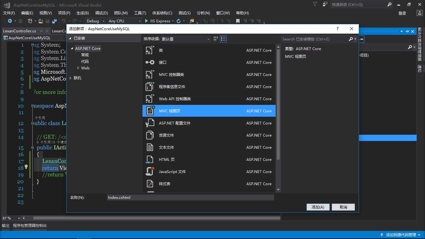Select the 接口 interface template icon
Screen dimensions: 425x239
(150, 62)
